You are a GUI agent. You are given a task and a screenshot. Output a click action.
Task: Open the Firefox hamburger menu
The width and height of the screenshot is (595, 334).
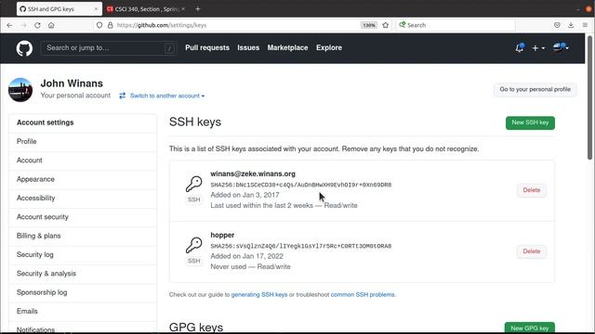[585, 25]
